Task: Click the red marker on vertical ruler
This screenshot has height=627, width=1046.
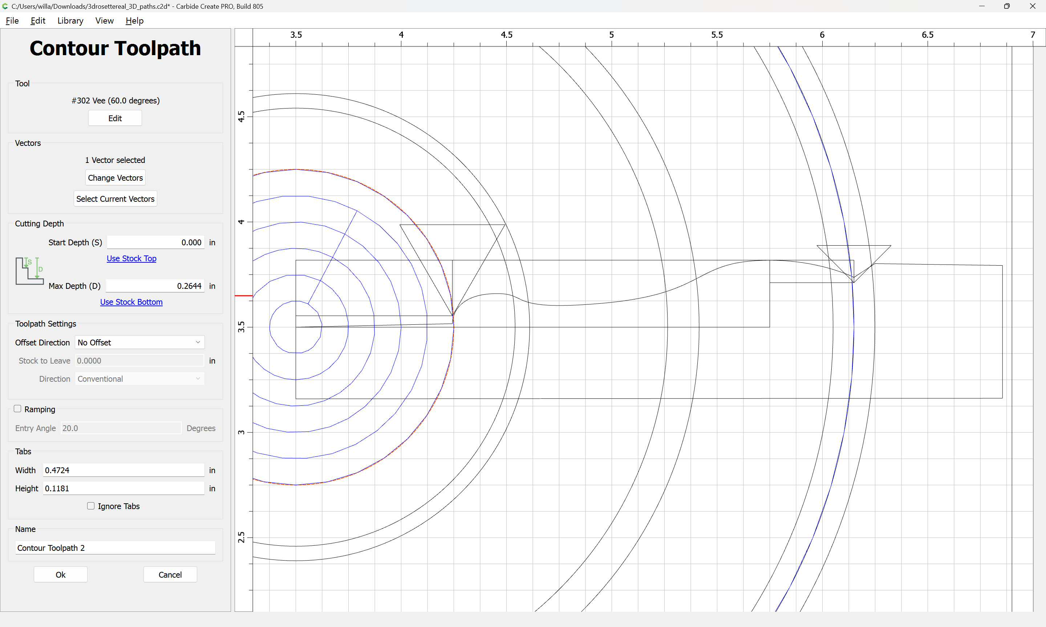Action: (x=244, y=296)
